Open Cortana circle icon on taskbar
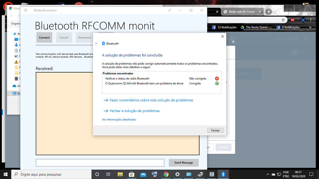 97,174
